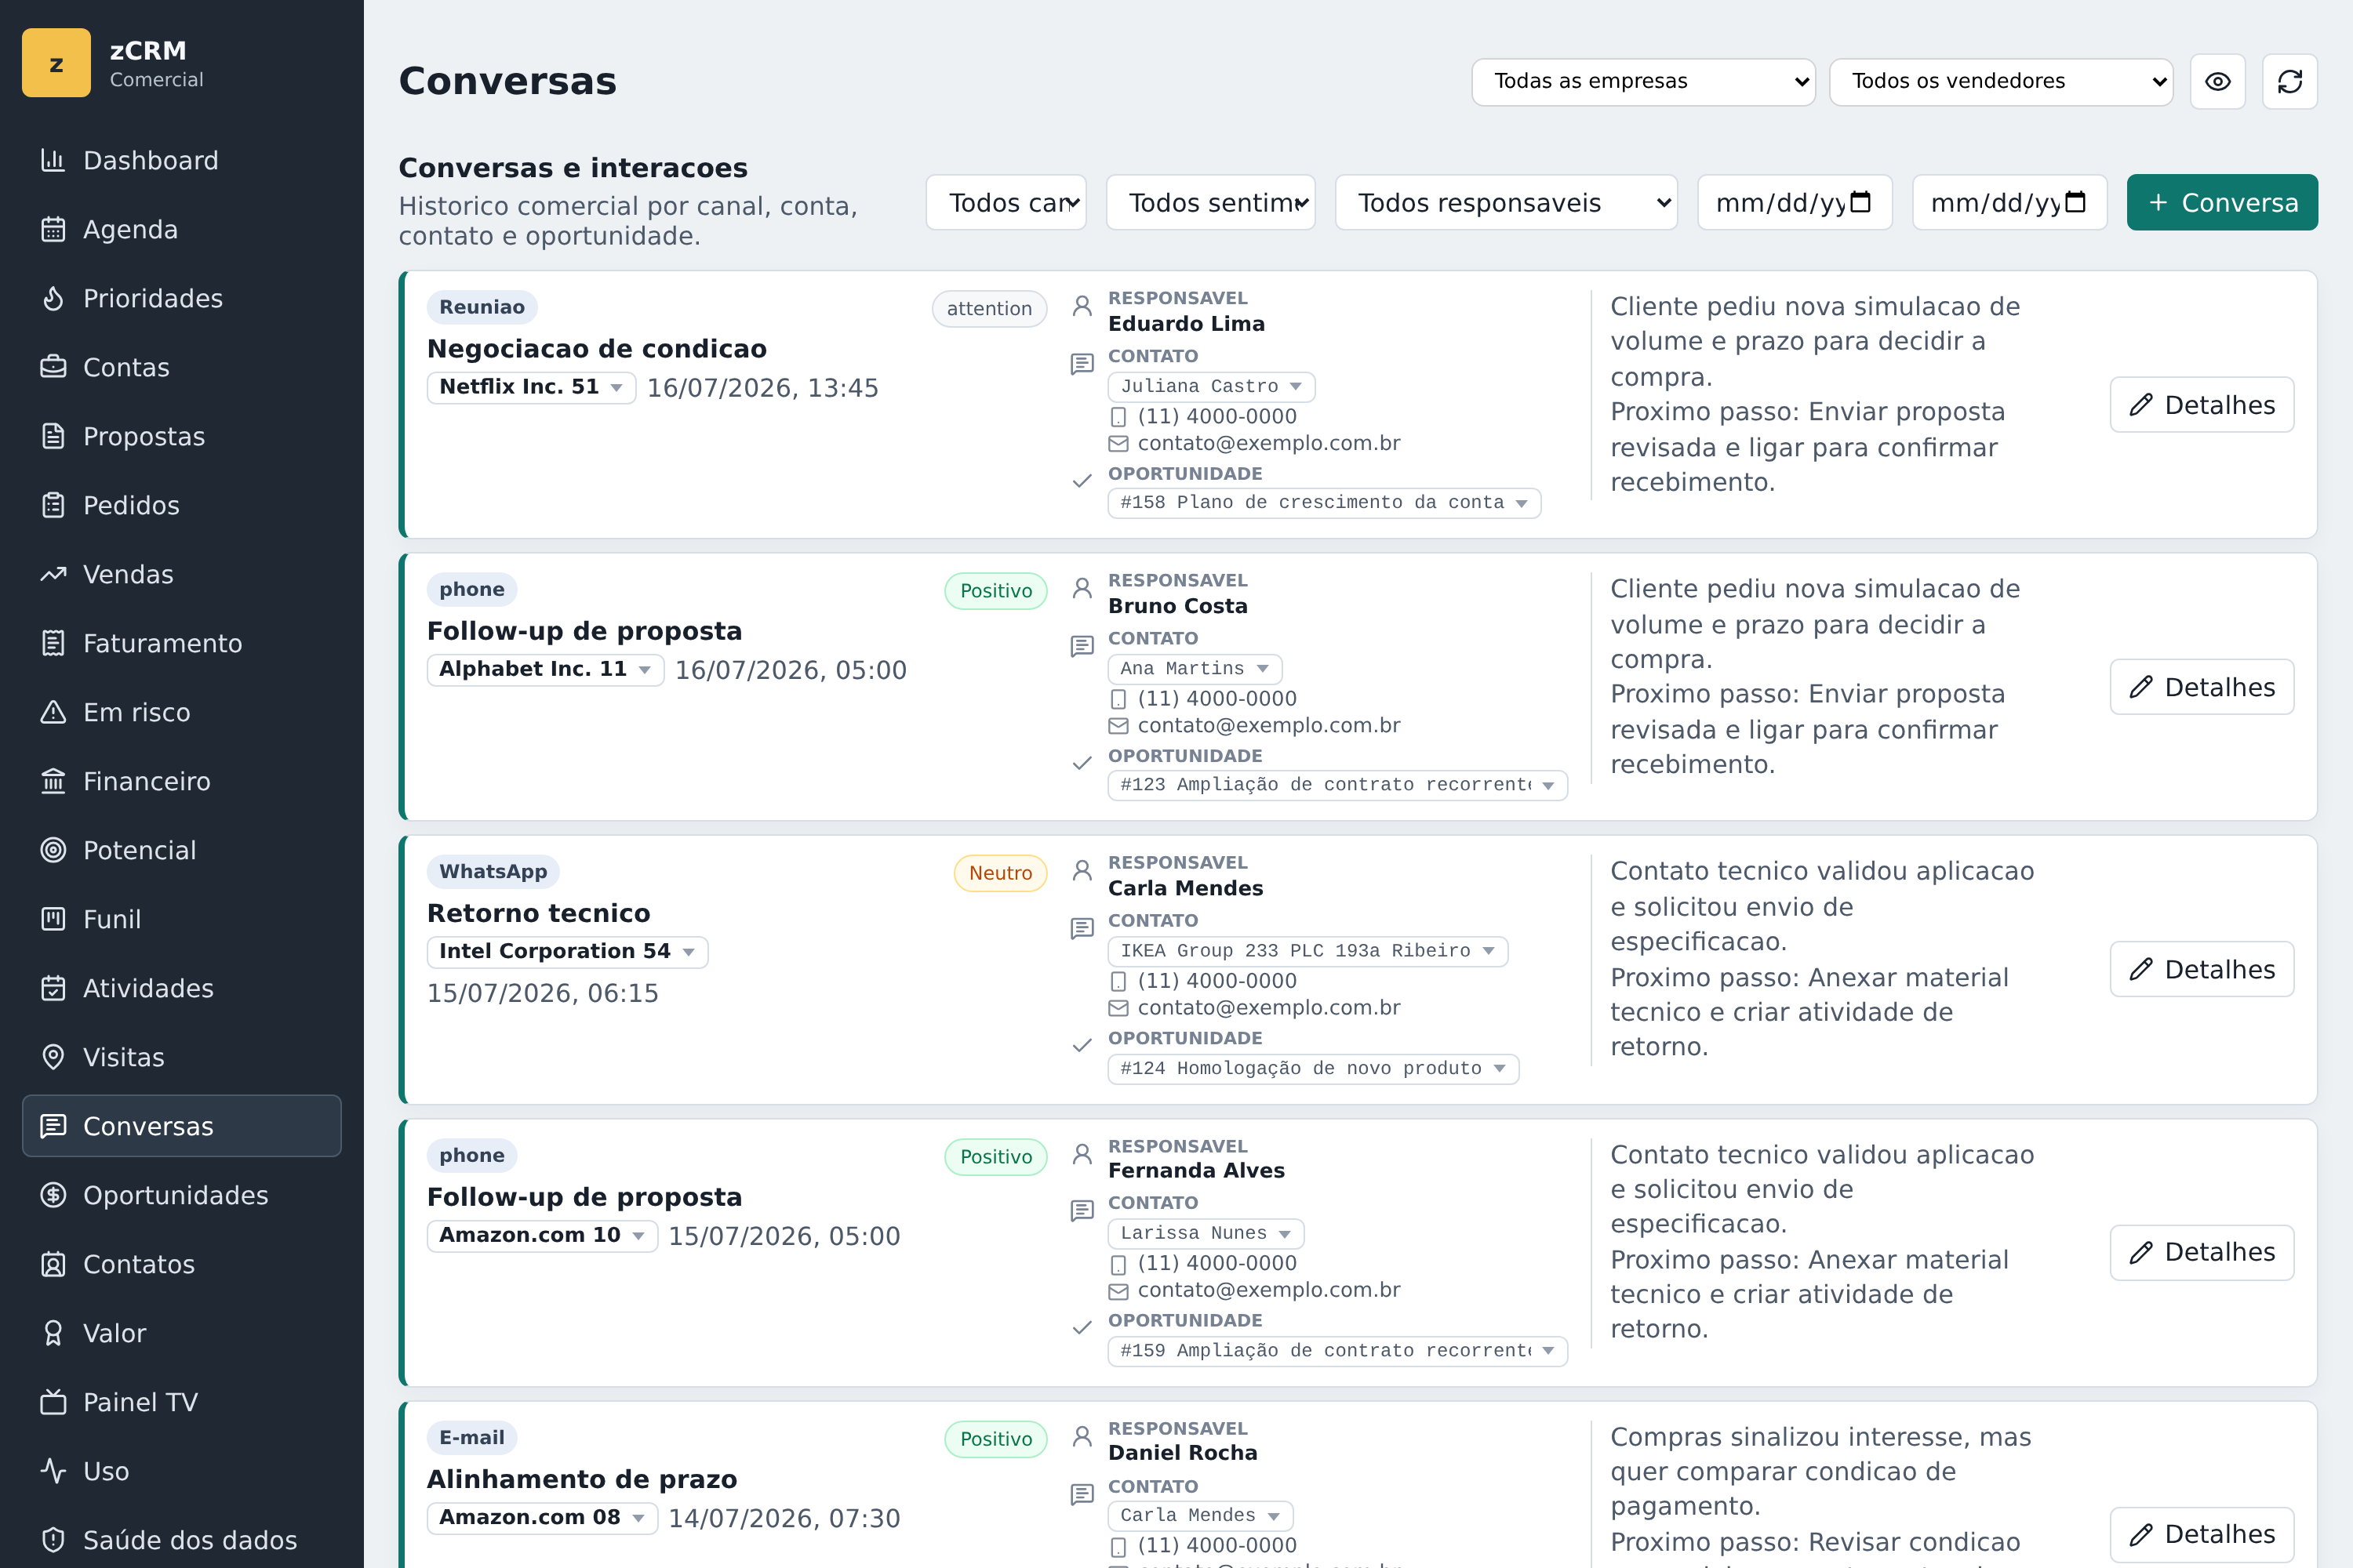
Task: Open Atividades calendar-check icon
Action: point(53,988)
